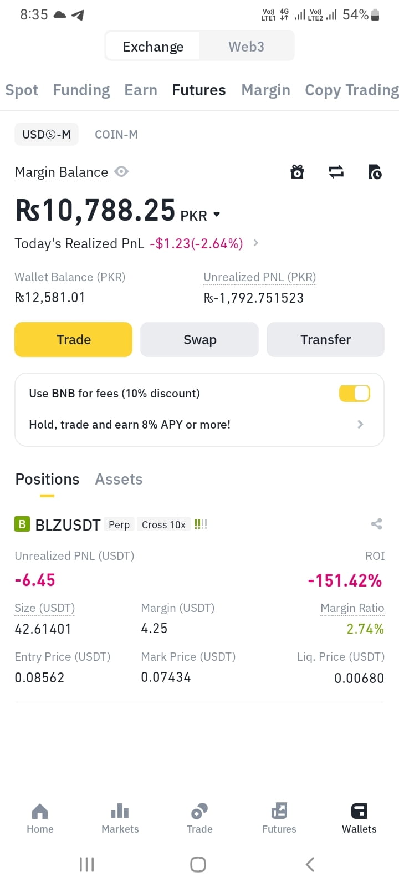Disable BNB for fees switch
The image size is (399, 887).
coord(354,393)
